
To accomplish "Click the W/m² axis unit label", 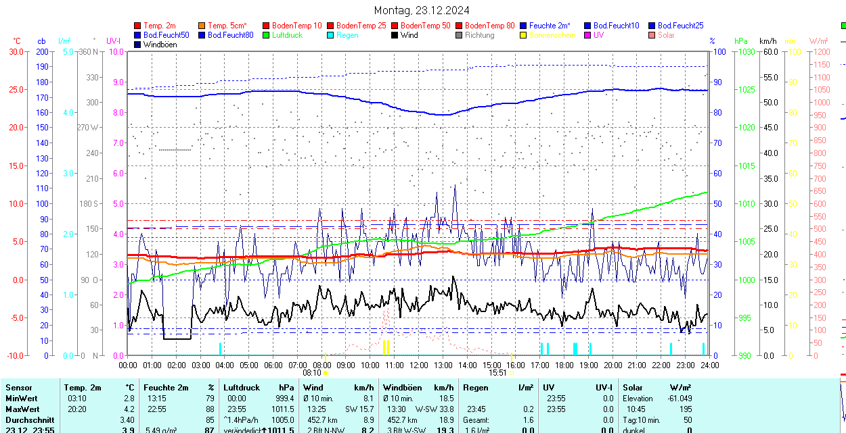I will 819,41.
